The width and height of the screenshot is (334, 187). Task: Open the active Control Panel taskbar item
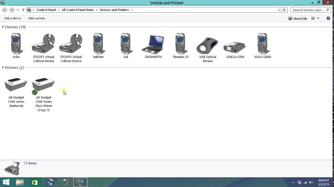tap(80, 182)
